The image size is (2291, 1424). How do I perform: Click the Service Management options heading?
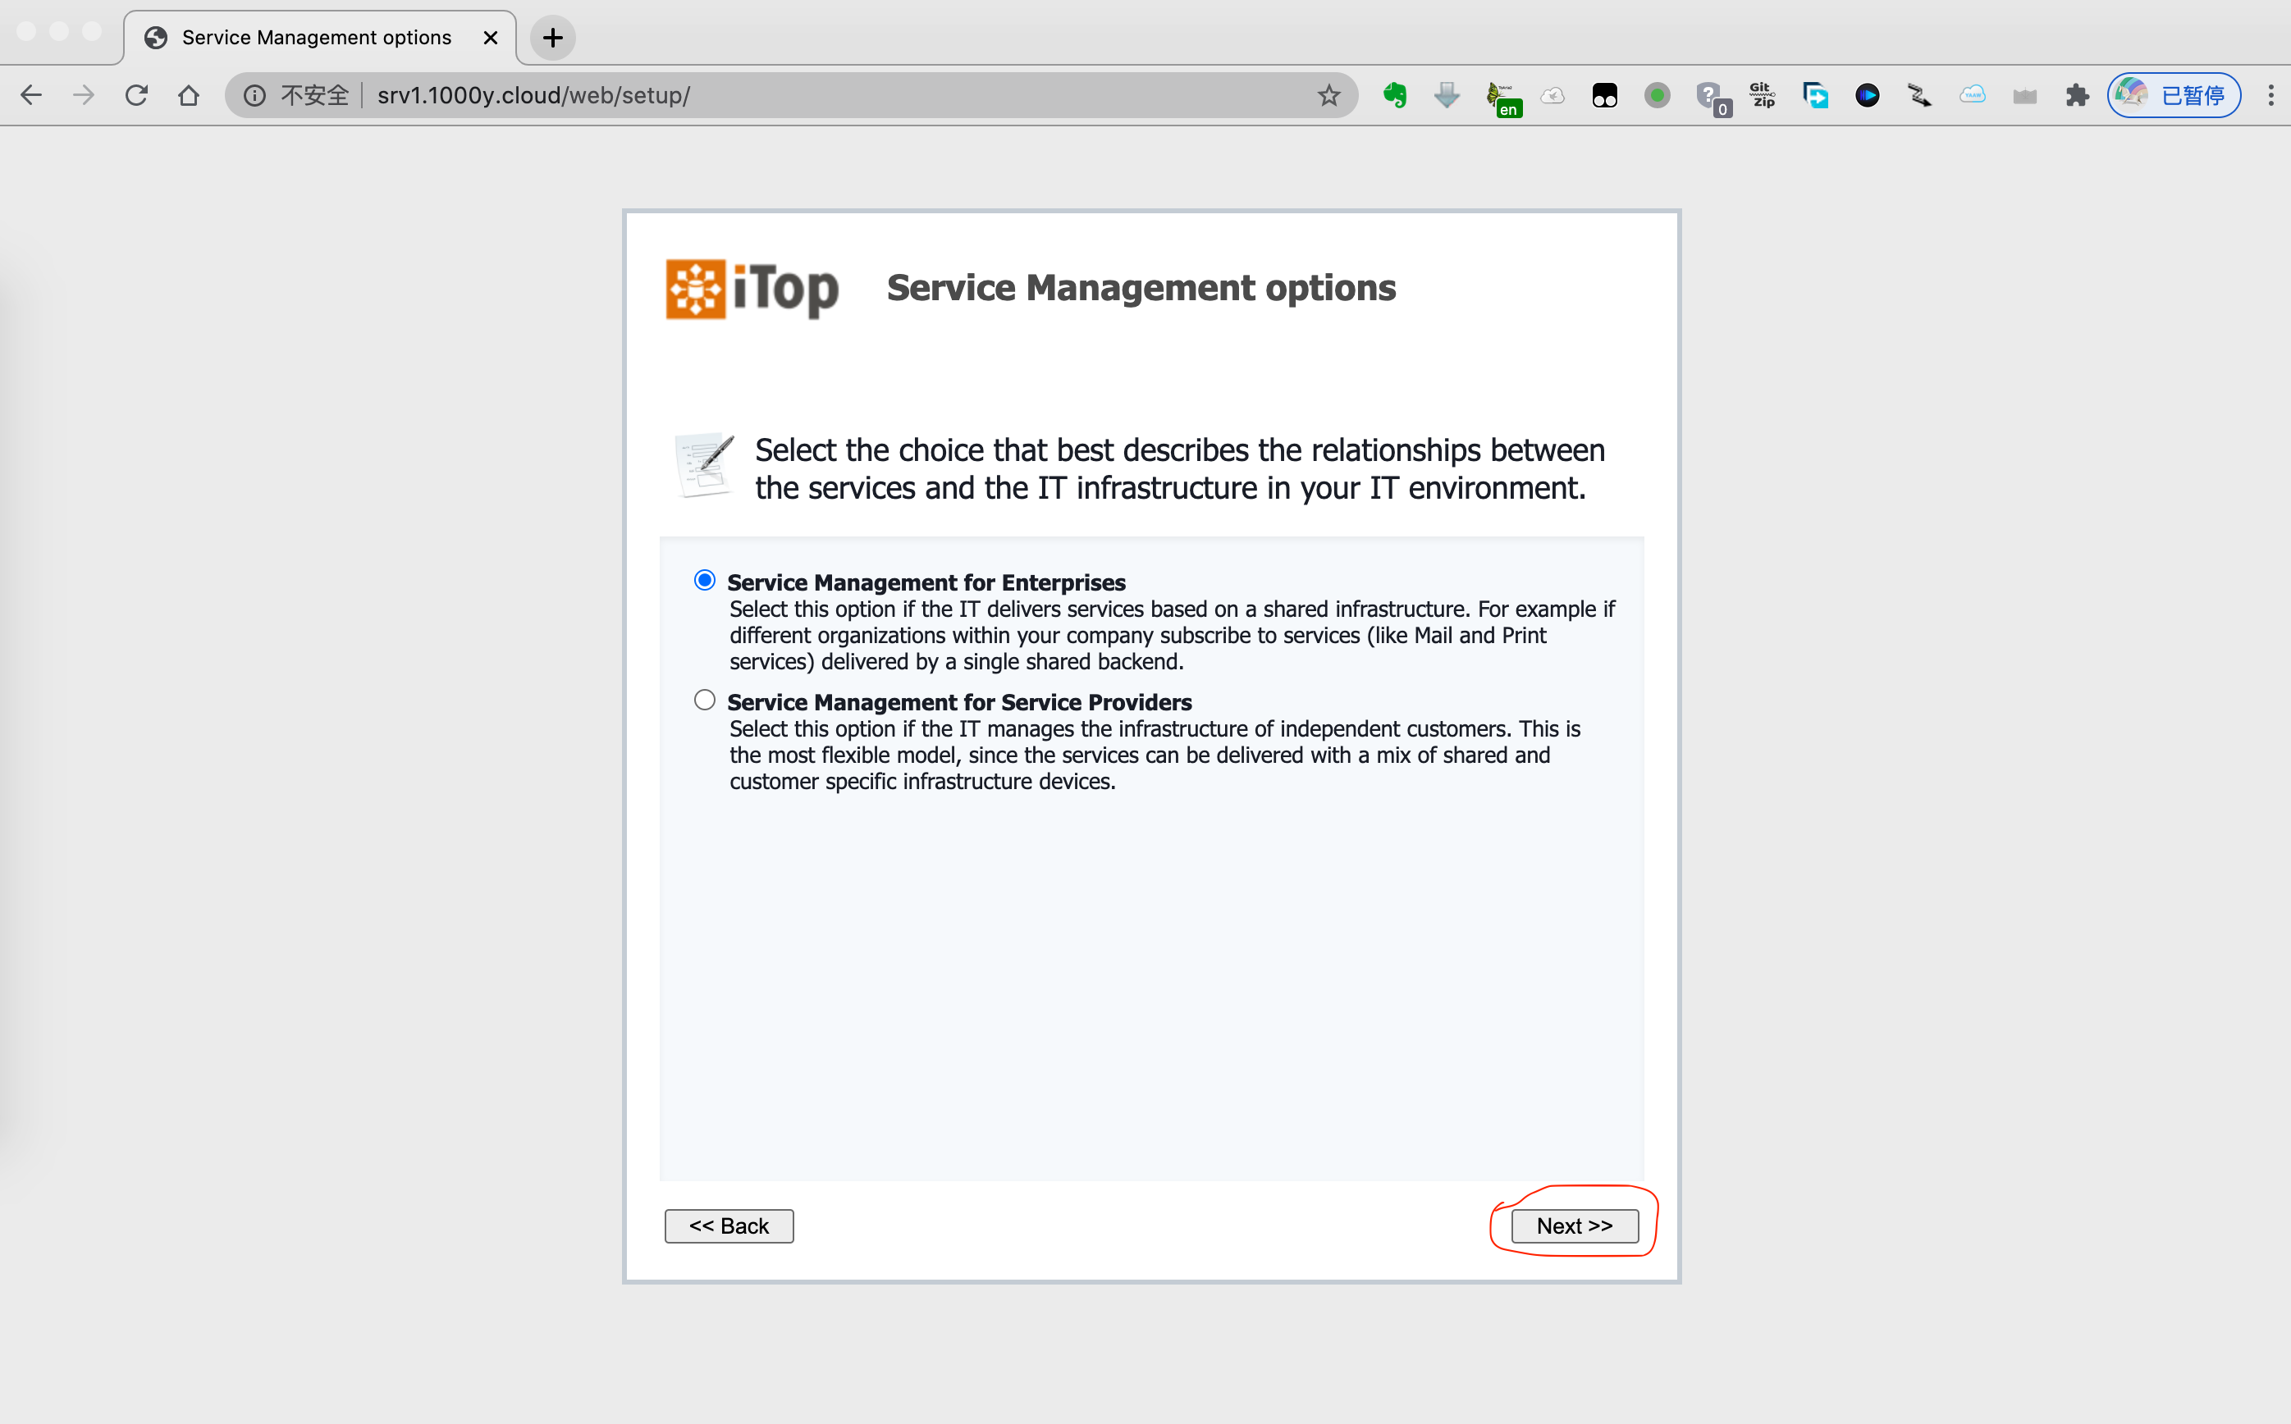tap(1141, 287)
